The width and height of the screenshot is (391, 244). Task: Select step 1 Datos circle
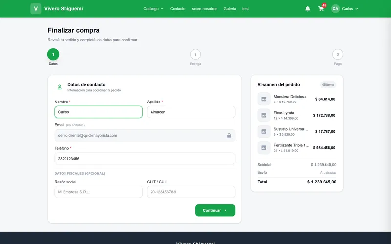coord(53,54)
